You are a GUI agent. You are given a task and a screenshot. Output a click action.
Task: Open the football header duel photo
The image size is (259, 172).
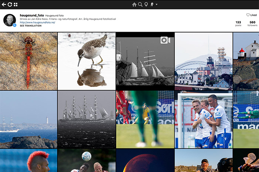click(x=87, y=161)
